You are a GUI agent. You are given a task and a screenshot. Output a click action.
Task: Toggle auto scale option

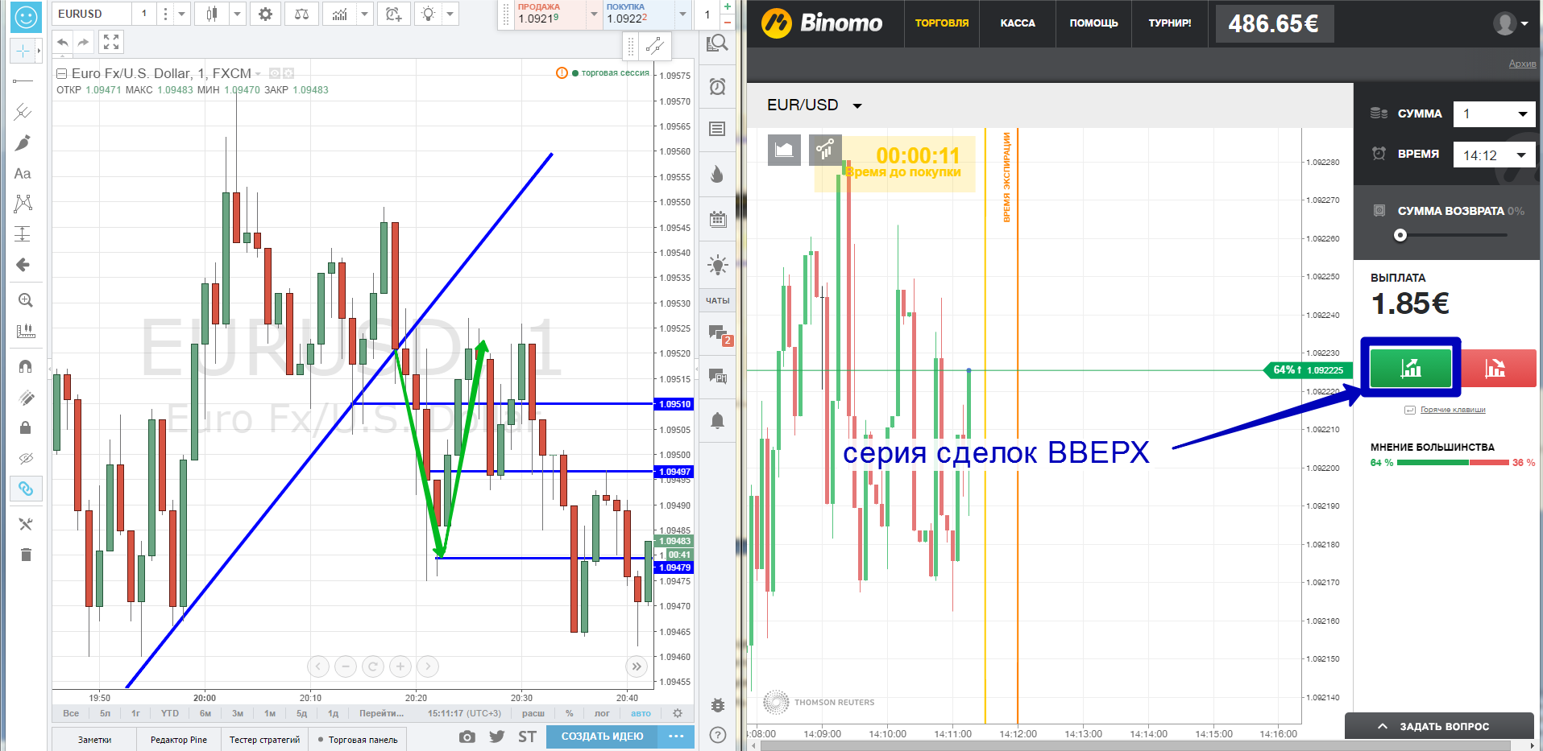(641, 713)
